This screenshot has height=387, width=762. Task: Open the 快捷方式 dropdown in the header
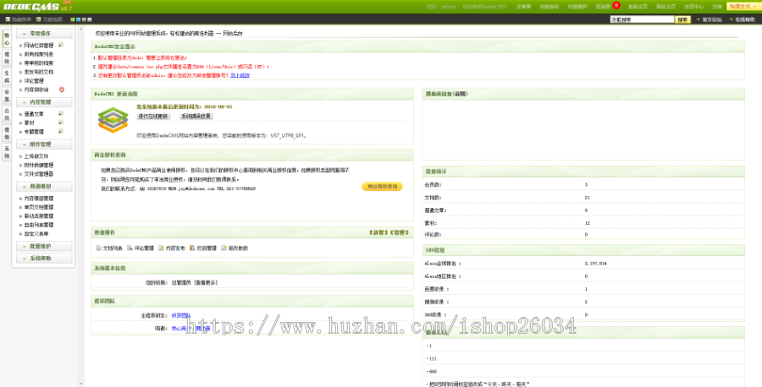coord(743,6)
